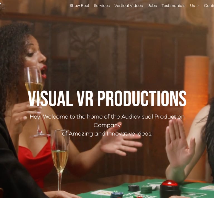Select Vertical Videos in the navigation
The width and height of the screenshot is (214, 198).
[128, 6]
